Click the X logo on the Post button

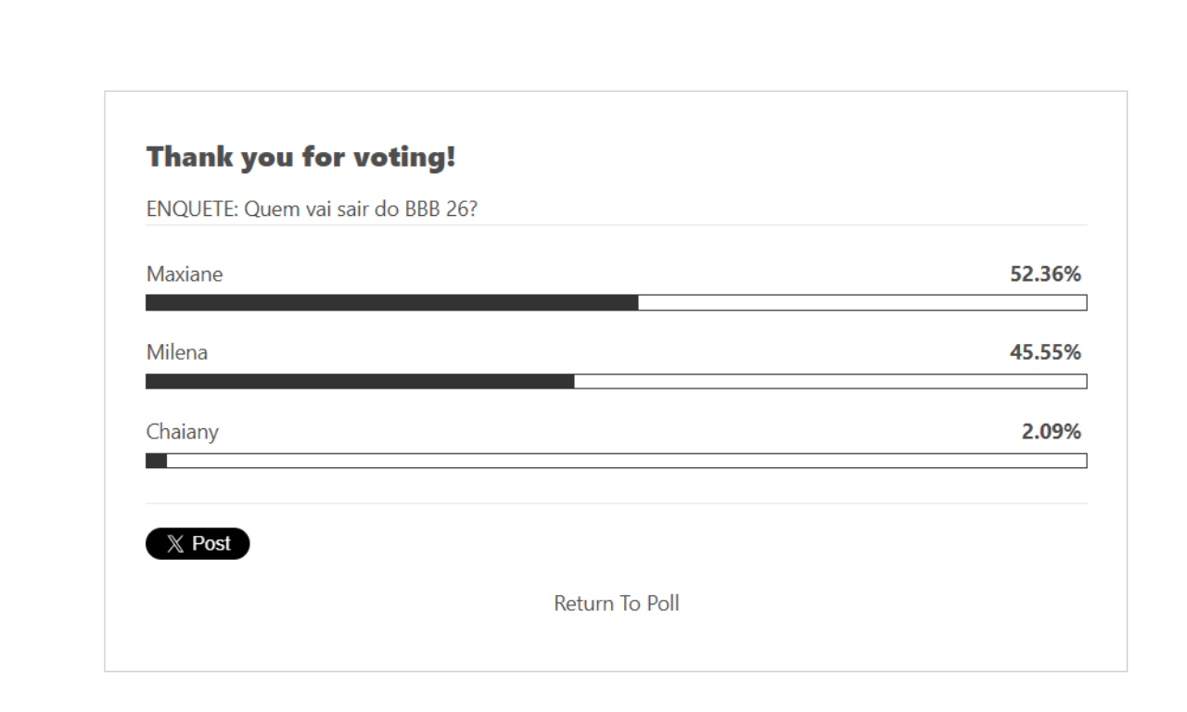[x=175, y=544]
